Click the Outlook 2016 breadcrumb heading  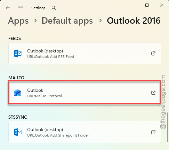coord(134,20)
